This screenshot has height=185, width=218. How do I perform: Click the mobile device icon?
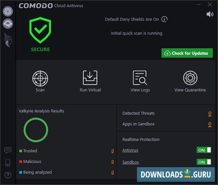tap(8, 163)
